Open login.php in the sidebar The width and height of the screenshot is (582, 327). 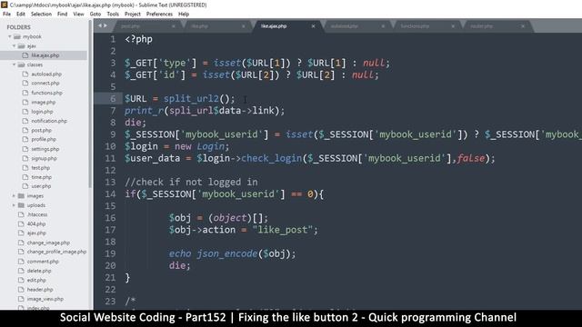[42, 112]
